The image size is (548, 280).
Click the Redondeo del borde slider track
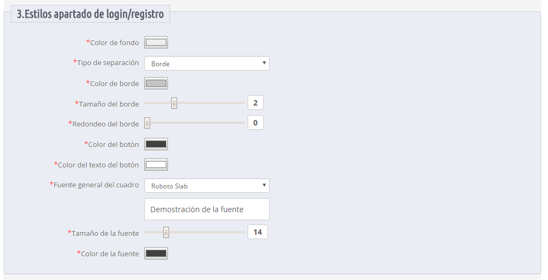pyautogui.click(x=195, y=123)
